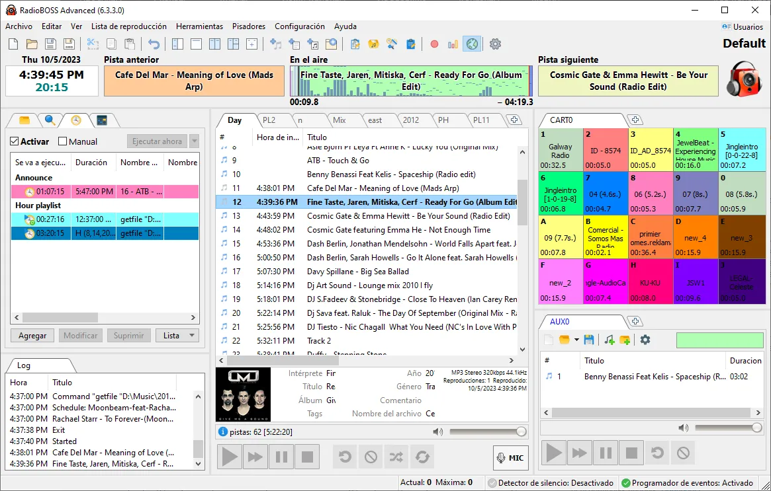771x491 pixels.
Task: Create a new playlist from the top toolbar
Action: coord(13,44)
